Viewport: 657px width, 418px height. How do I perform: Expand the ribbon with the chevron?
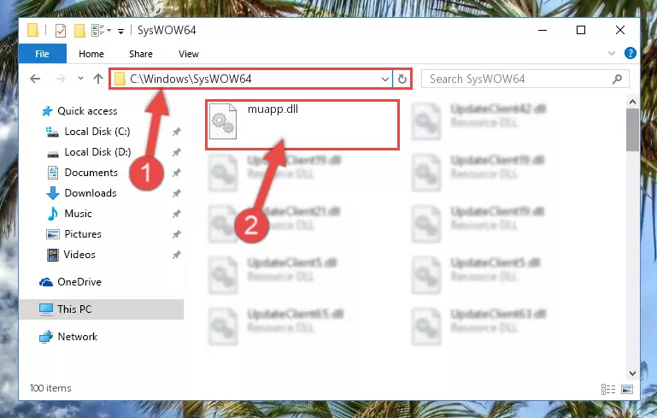[x=612, y=53]
